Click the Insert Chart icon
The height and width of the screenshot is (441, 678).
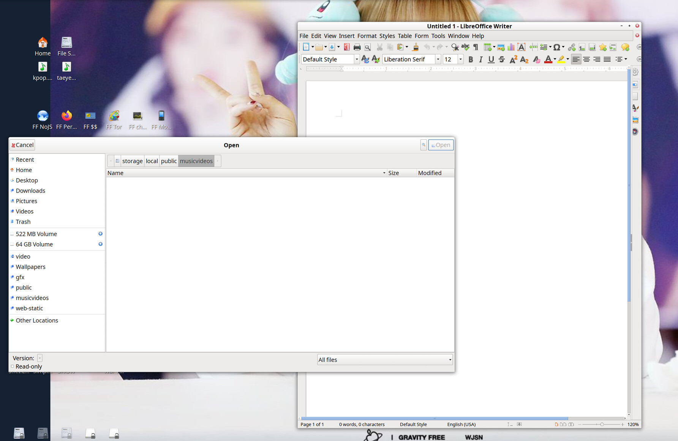coord(511,47)
